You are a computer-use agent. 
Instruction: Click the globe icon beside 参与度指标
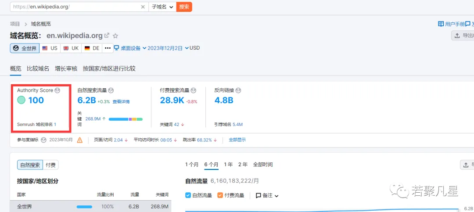43,140
